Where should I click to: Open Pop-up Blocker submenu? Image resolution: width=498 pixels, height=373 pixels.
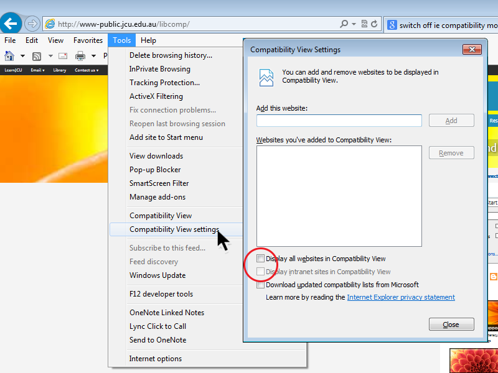pos(155,169)
